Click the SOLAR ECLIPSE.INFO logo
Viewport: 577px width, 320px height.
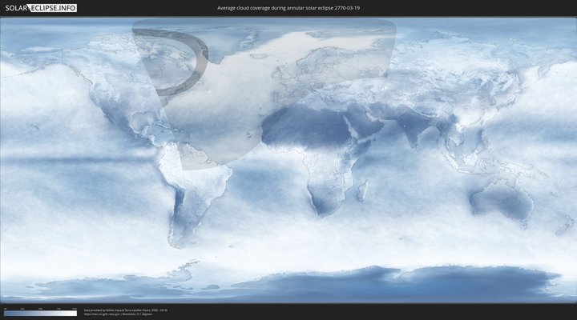coord(39,8)
